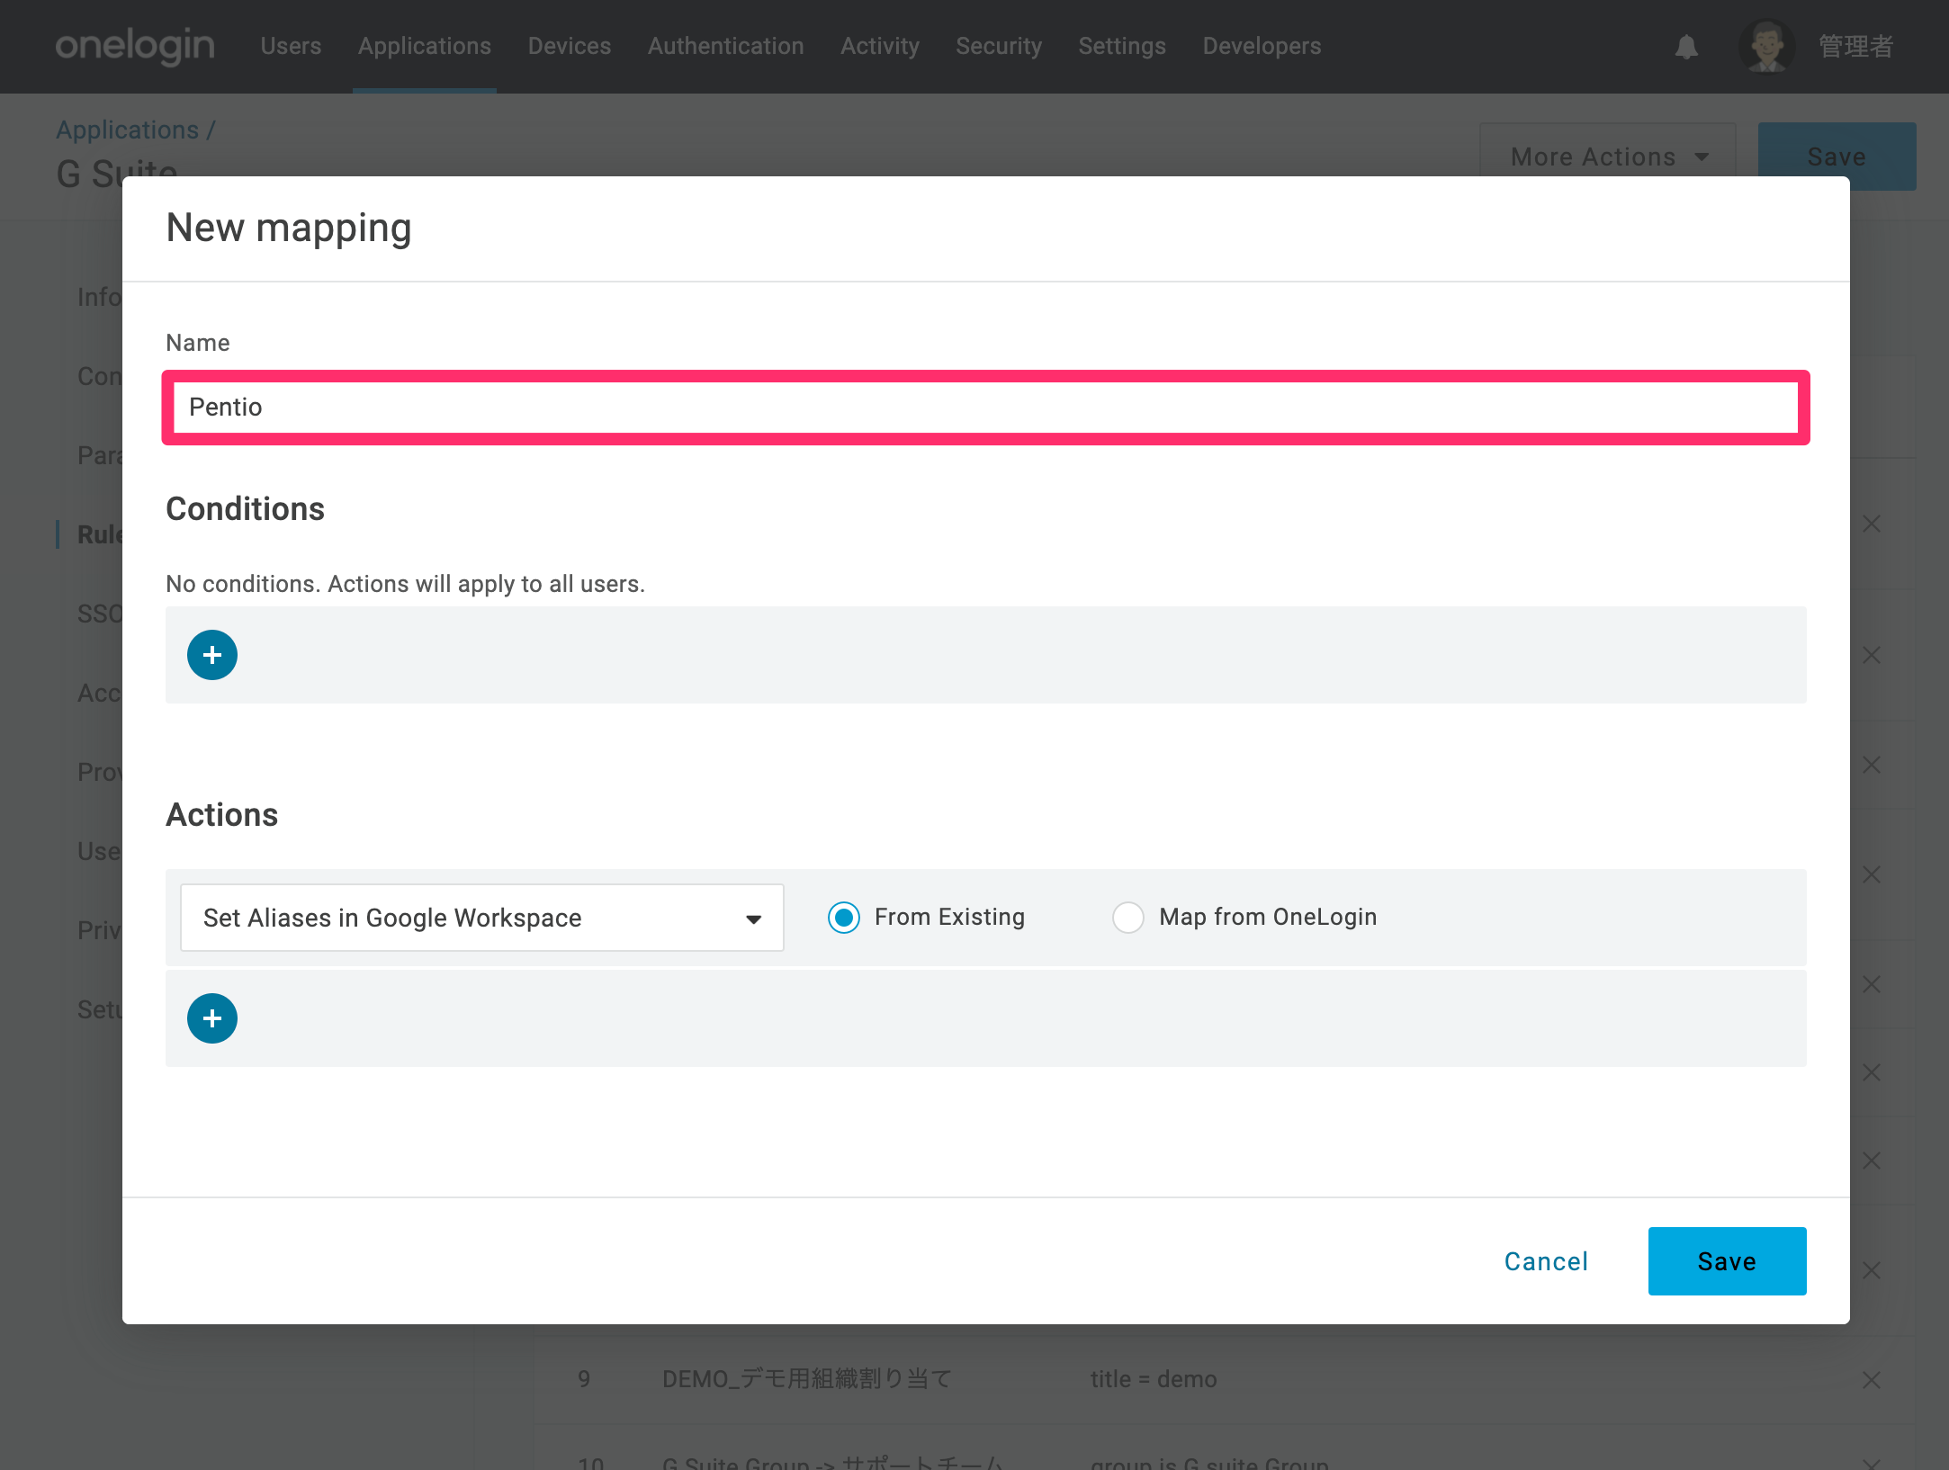Click the admin user avatar
The width and height of the screenshot is (1949, 1470).
click(x=1767, y=46)
